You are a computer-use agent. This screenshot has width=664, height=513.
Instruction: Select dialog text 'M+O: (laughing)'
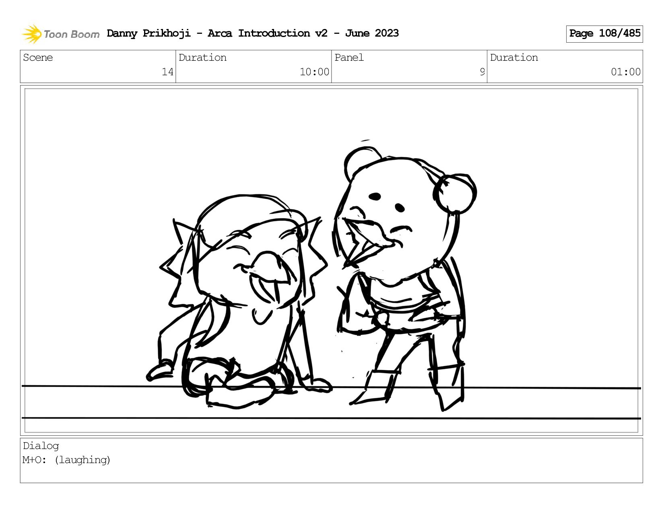[66, 460]
